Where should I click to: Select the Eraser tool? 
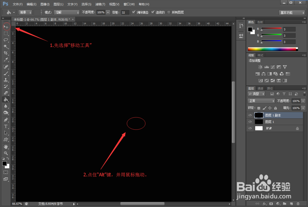click(6, 93)
